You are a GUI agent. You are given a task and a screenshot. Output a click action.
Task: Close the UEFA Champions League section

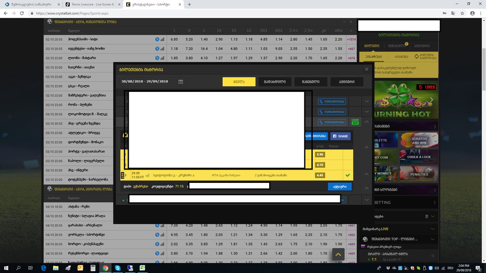351,22
